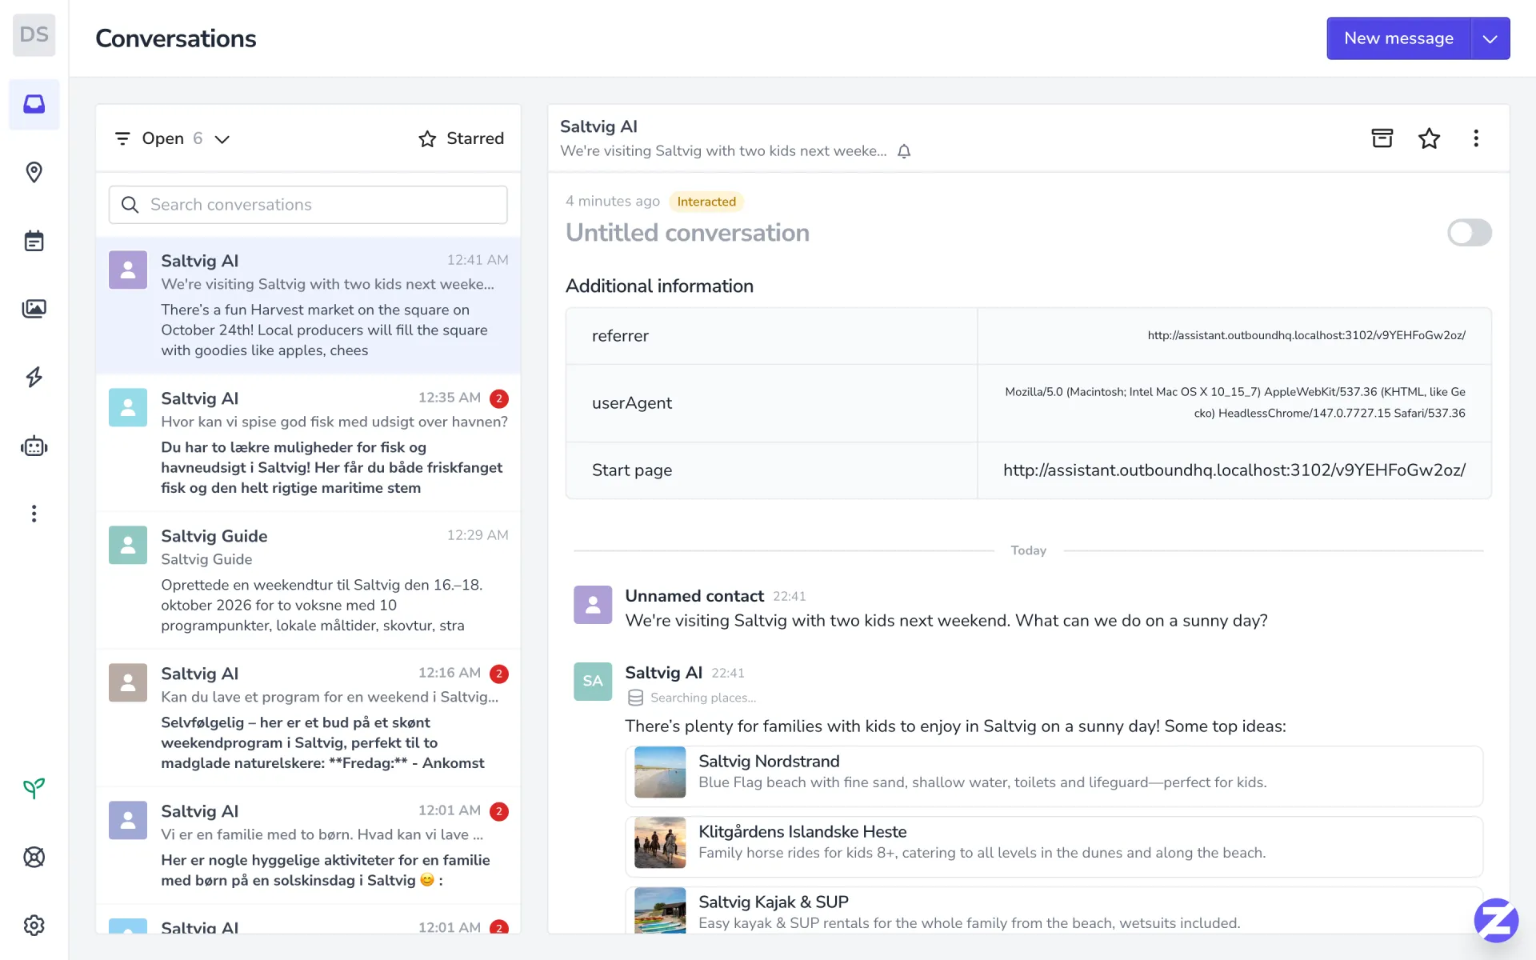The height and width of the screenshot is (960, 1536).
Task: Open the calendar sidebar icon
Action: tap(34, 241)
